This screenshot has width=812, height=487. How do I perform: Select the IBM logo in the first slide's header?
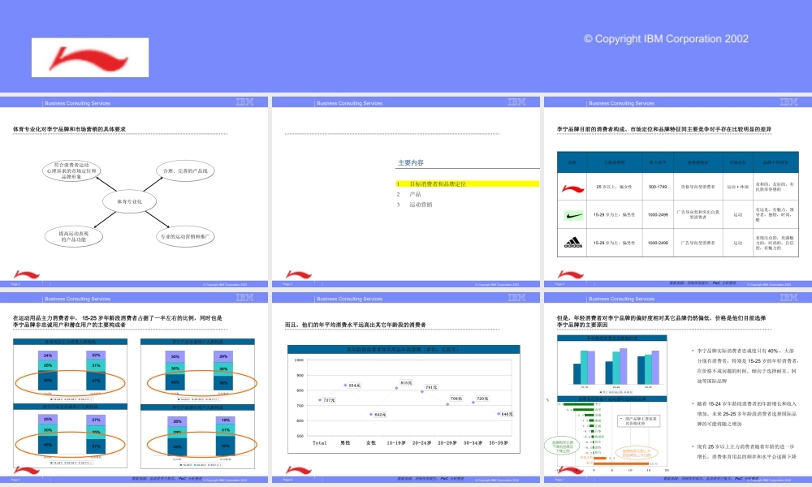pos(246,103)
